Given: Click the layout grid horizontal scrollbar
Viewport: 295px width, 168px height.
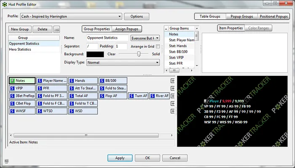Looking at the screenshot, I should coord(86,135).
